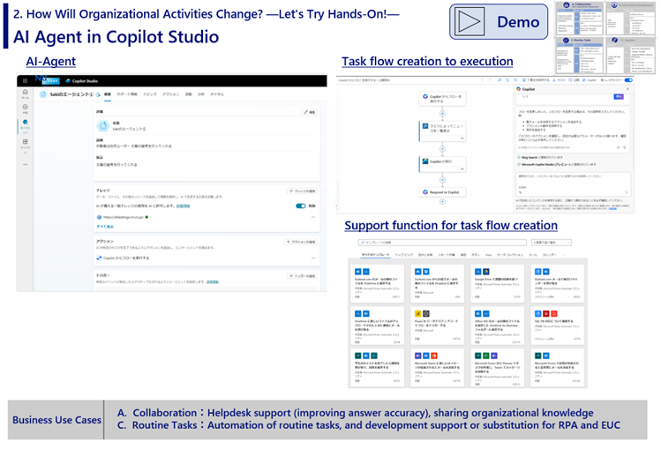Click the third flow node with Copilot image
Screen dimensions: 661x450
pyautogui.click(x=442, y=164)
